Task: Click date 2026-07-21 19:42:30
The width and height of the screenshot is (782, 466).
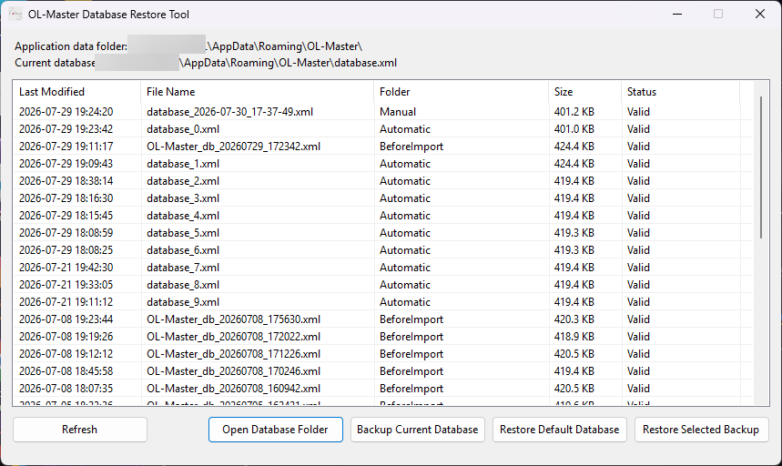Action: [x=66, y=268]
